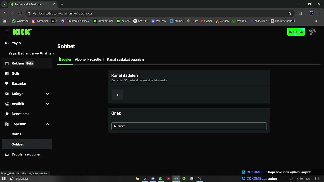Image resolution: width=324 pixels, height=182 pixels.
Task: Collapse the Topluluk sidebar section
Action: coord(47,124)
